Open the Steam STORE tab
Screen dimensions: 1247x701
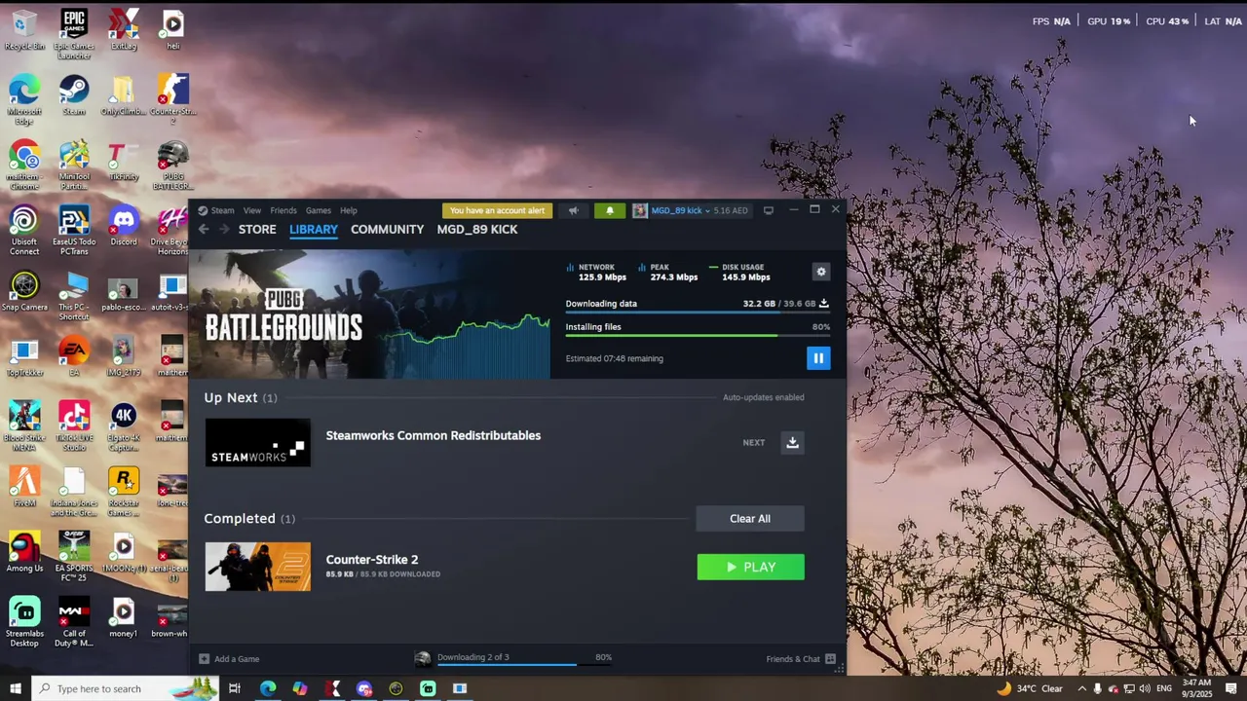[257, 230]
